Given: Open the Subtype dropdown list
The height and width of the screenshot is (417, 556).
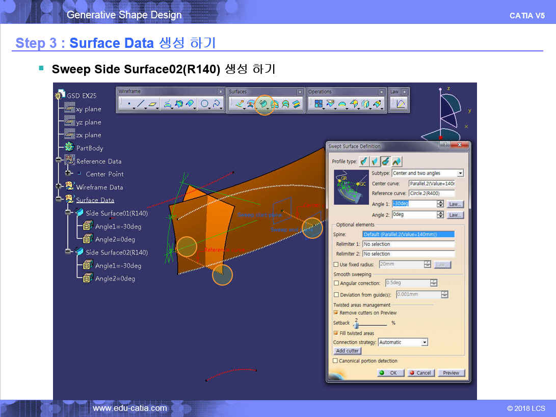Looking at the screenshot, I should (460, 173).
